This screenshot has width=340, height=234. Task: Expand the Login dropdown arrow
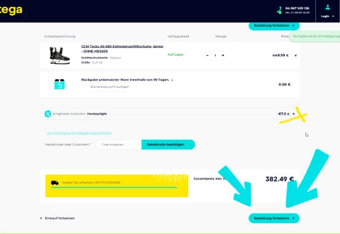(333, 16)
